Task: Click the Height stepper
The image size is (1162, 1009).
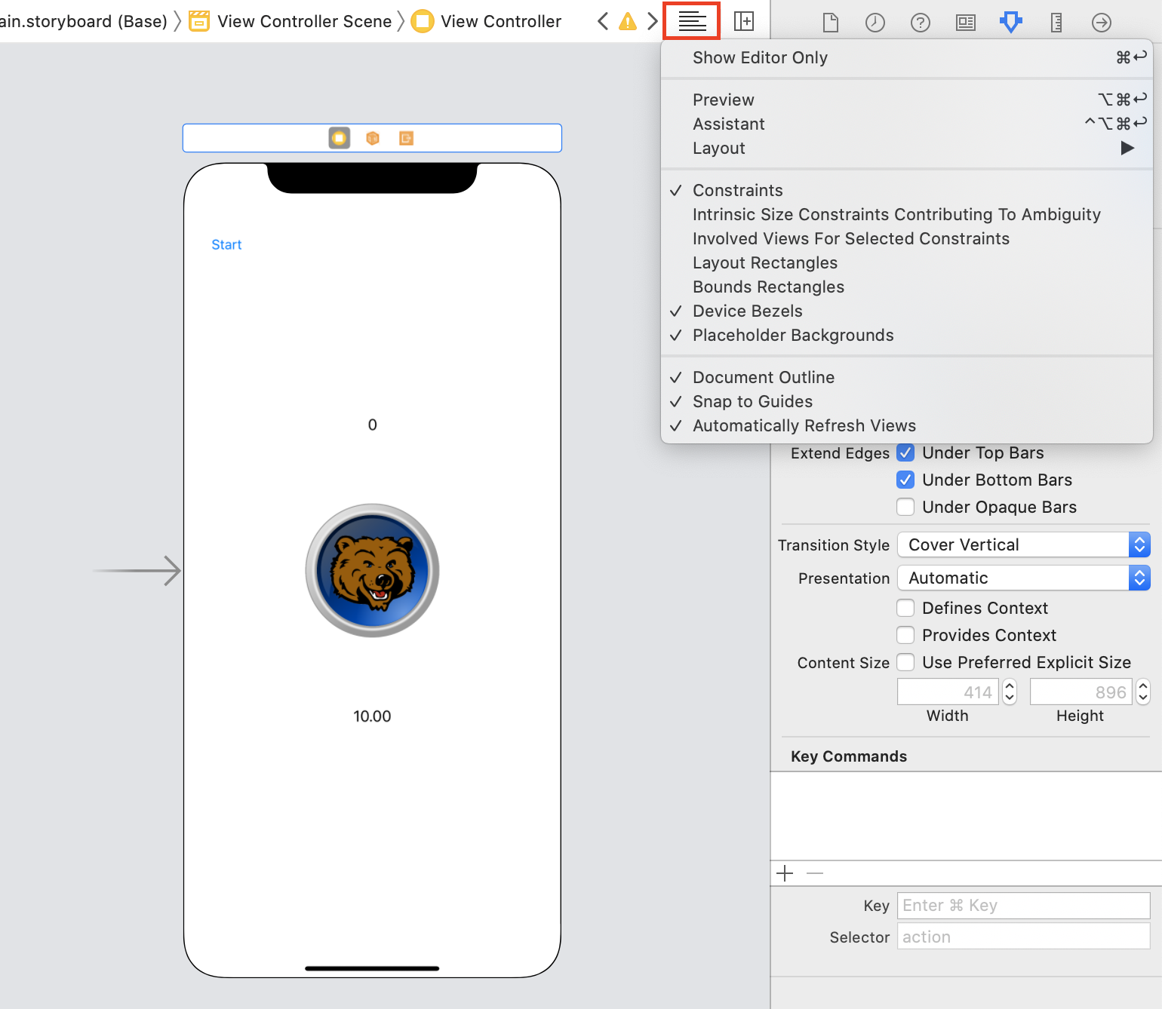Action: tap(1142, 692)
